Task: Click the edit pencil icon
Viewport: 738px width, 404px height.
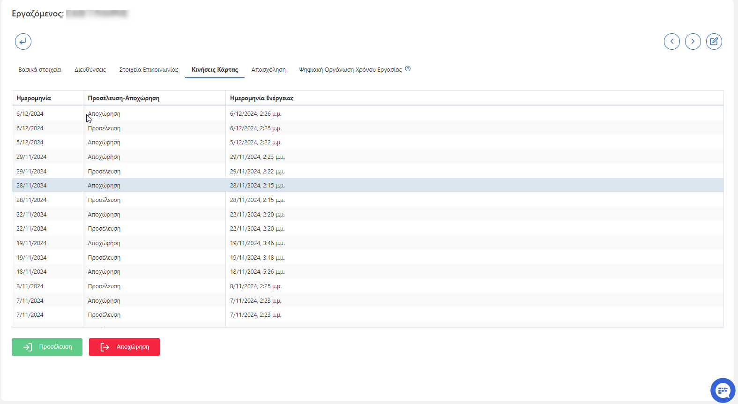Action: coord(714,42)
